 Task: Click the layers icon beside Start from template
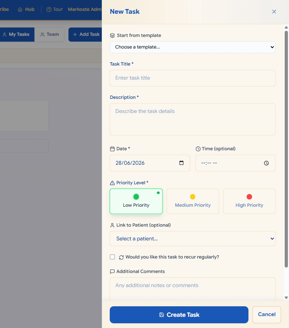click(x=112, y=35)
